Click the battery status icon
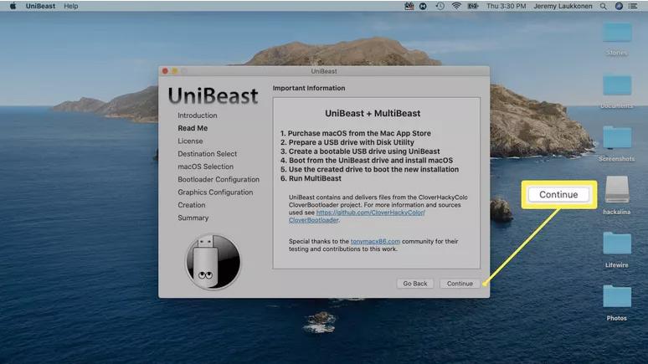Screen dimensions: 648x364 [x=473, y=6]
